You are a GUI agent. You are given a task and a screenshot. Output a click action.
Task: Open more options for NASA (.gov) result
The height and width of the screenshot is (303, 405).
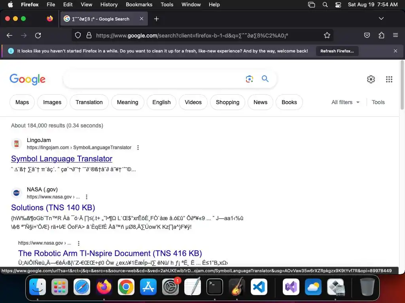pos(87,197)
